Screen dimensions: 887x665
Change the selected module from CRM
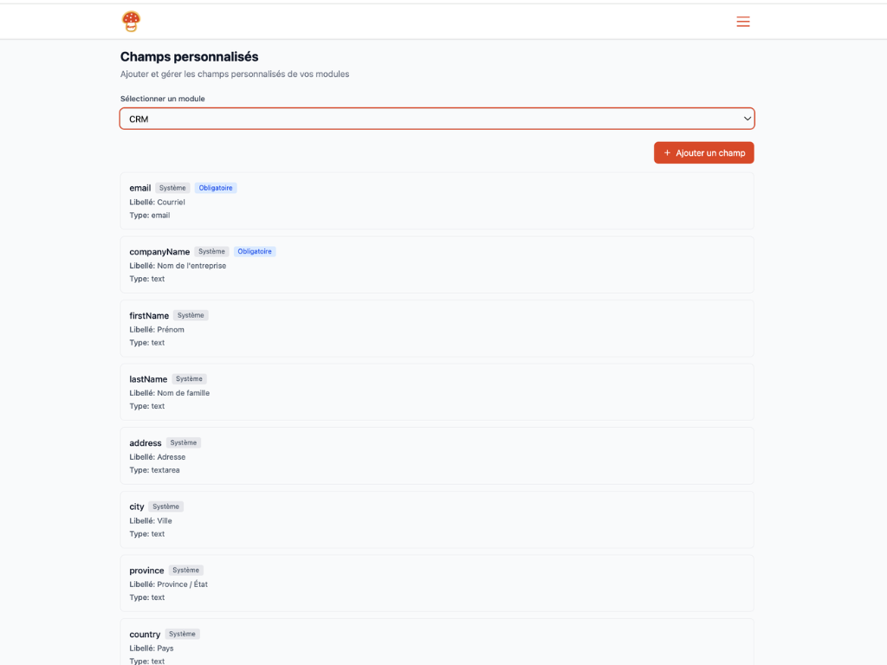coord(436,118)
